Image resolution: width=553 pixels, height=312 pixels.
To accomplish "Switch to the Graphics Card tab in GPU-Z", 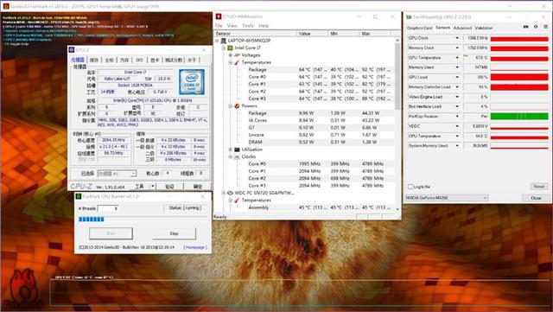I will 419,28.
